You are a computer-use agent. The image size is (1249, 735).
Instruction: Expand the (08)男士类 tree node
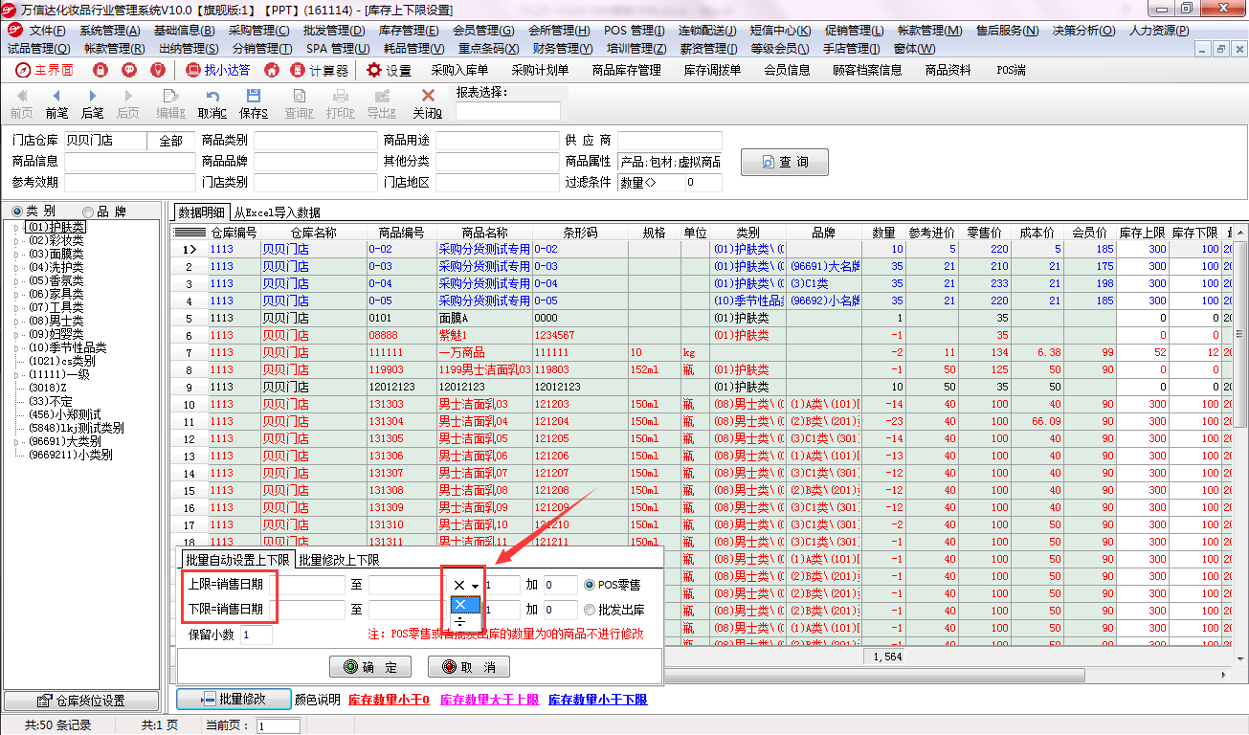15,321
